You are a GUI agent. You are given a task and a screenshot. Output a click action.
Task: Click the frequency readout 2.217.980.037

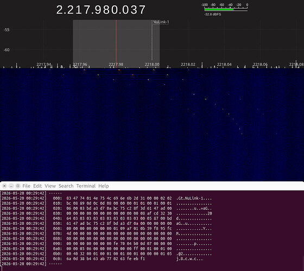(101, 10)
